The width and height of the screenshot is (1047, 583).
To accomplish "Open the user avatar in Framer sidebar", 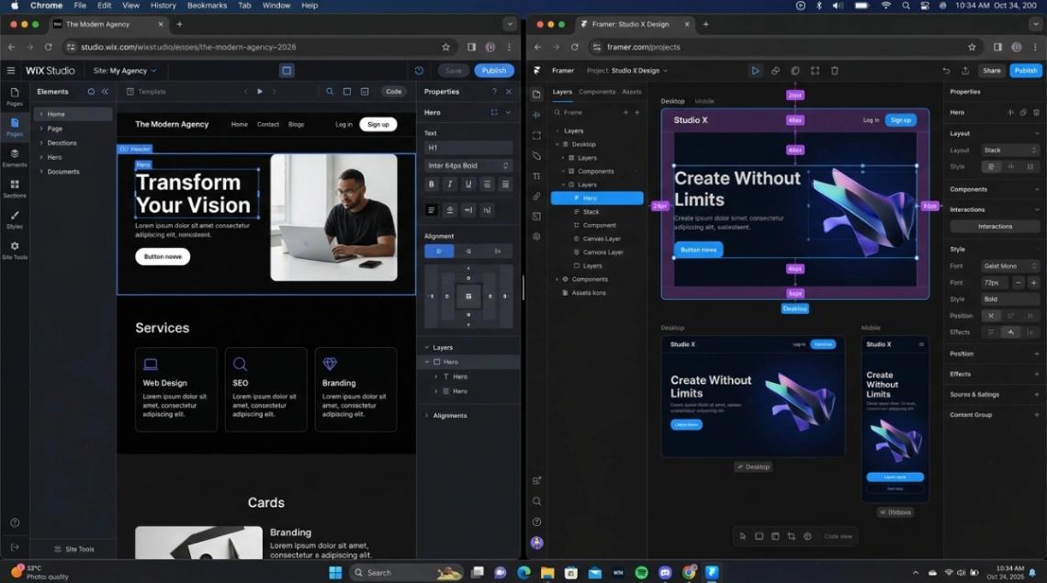I will point(536,543).
